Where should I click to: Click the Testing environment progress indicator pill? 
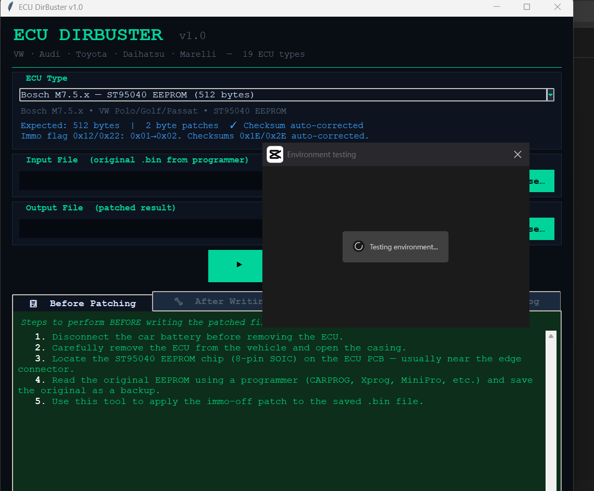click(395, 247)
